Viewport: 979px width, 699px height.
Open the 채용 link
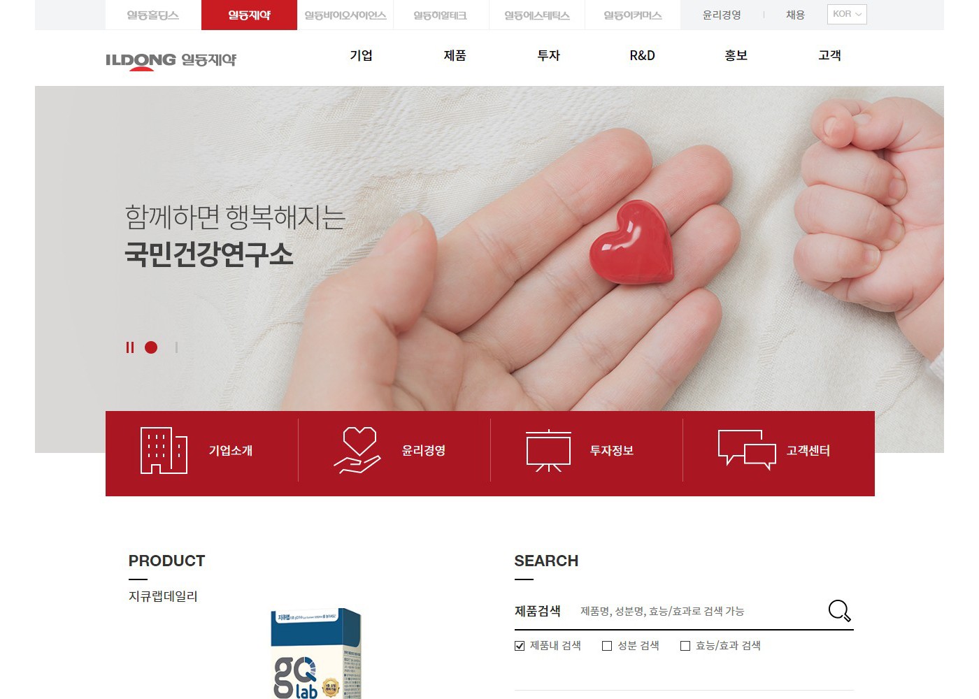795,15
